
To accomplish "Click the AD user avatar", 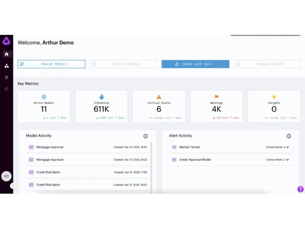I will pos(6,176).
